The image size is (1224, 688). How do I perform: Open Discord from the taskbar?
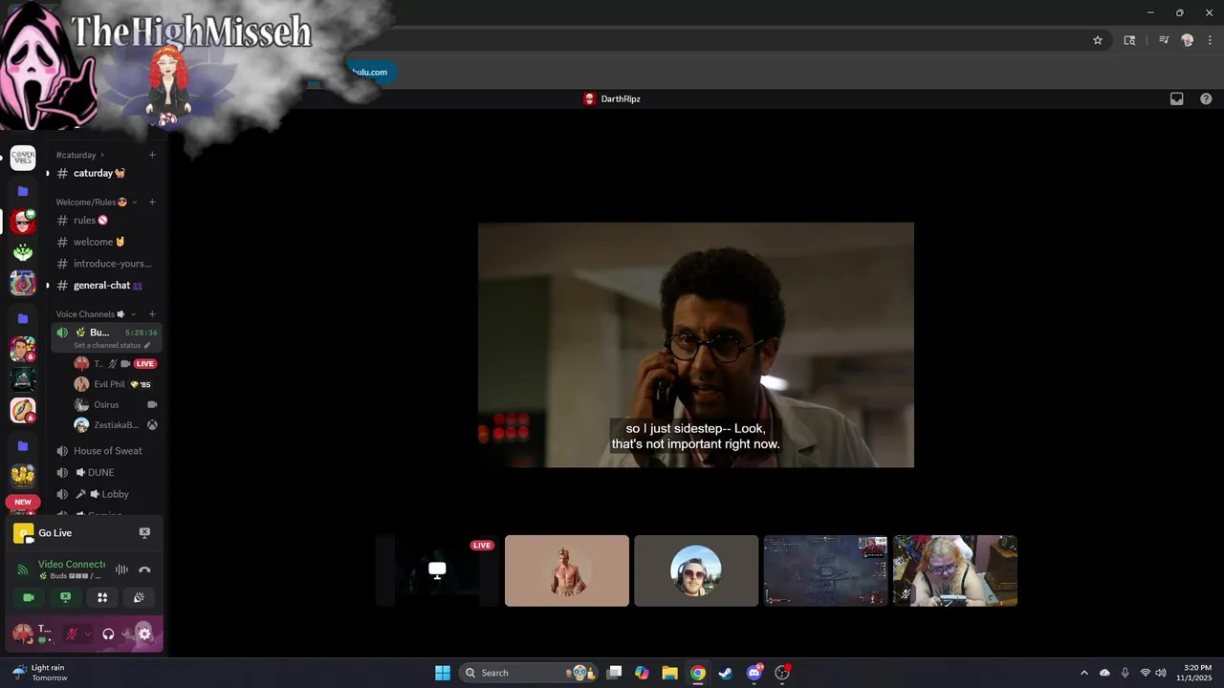point(754,673)
